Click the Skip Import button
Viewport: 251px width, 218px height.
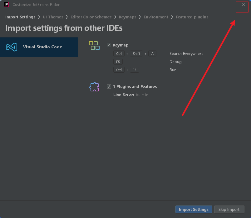pos(229,209)
